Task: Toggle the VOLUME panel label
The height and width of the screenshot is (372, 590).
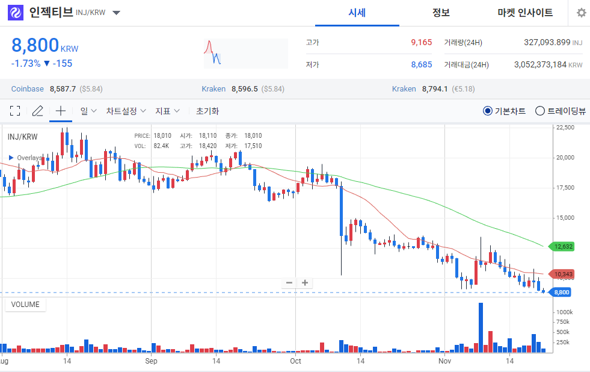Action: tap(25, 305)
